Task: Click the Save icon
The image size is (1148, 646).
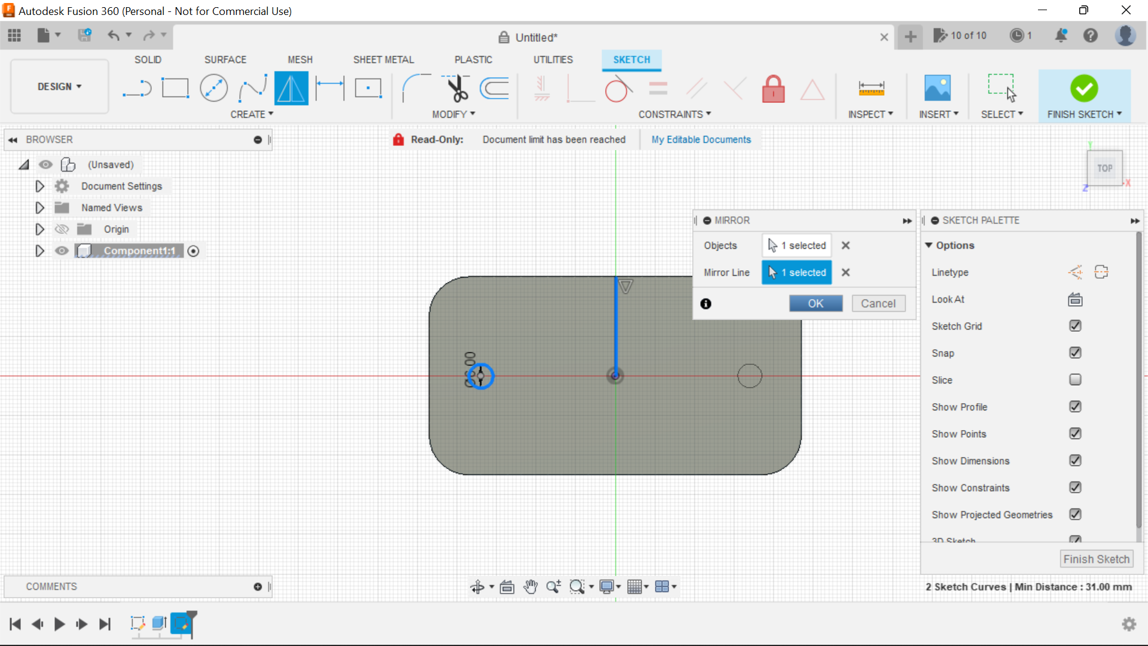Action: (84, 35)
